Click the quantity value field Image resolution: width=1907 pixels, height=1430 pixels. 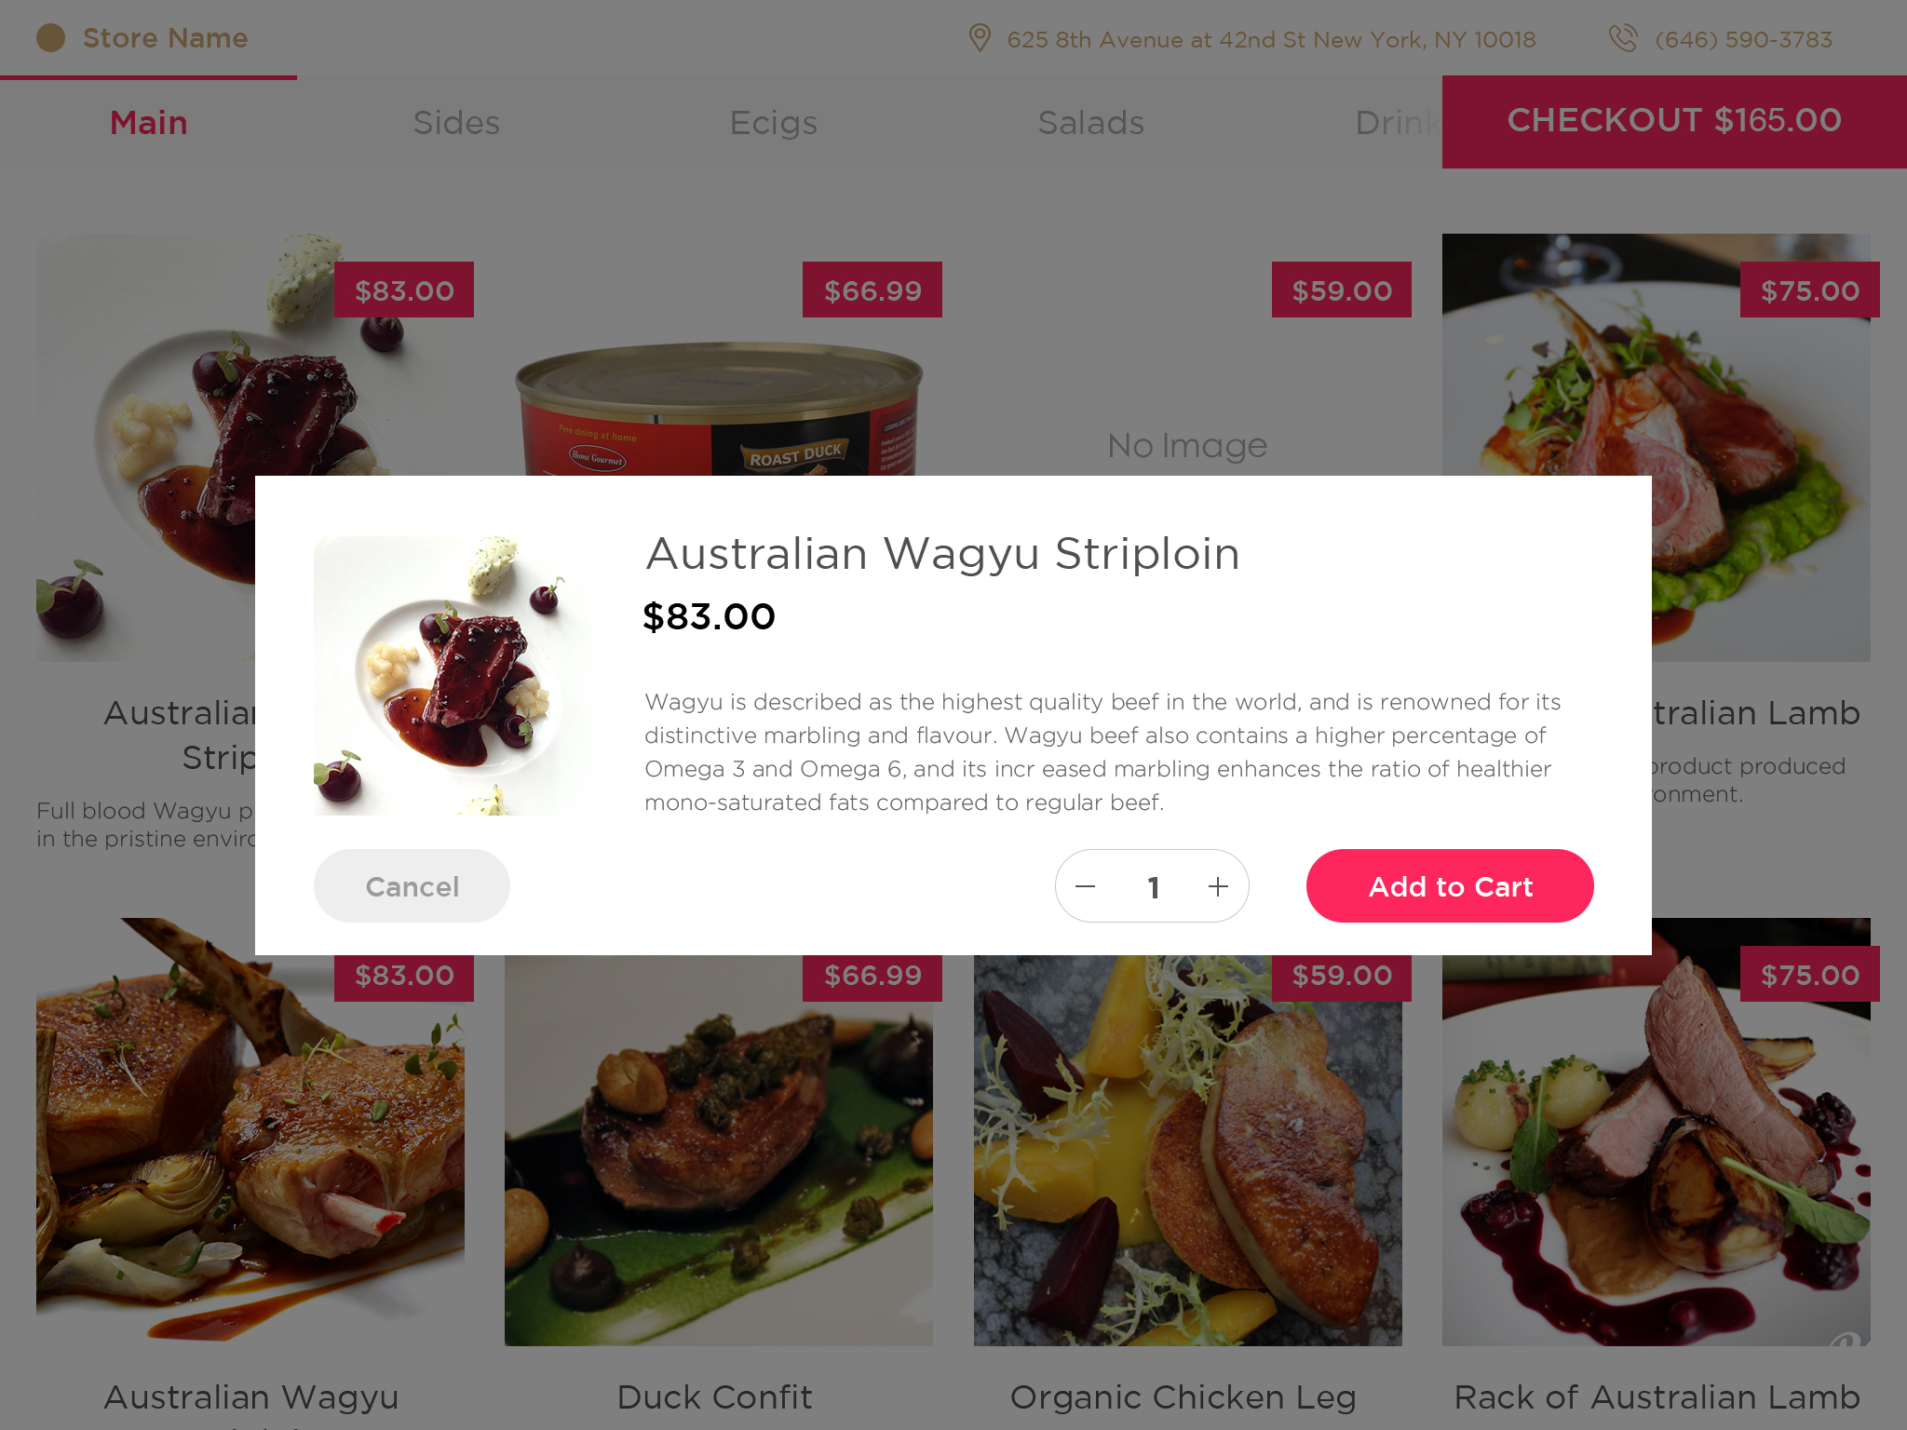coord(1153,886)
